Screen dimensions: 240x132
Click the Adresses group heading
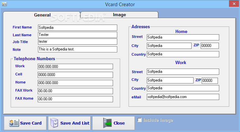(x=141, y=27)
